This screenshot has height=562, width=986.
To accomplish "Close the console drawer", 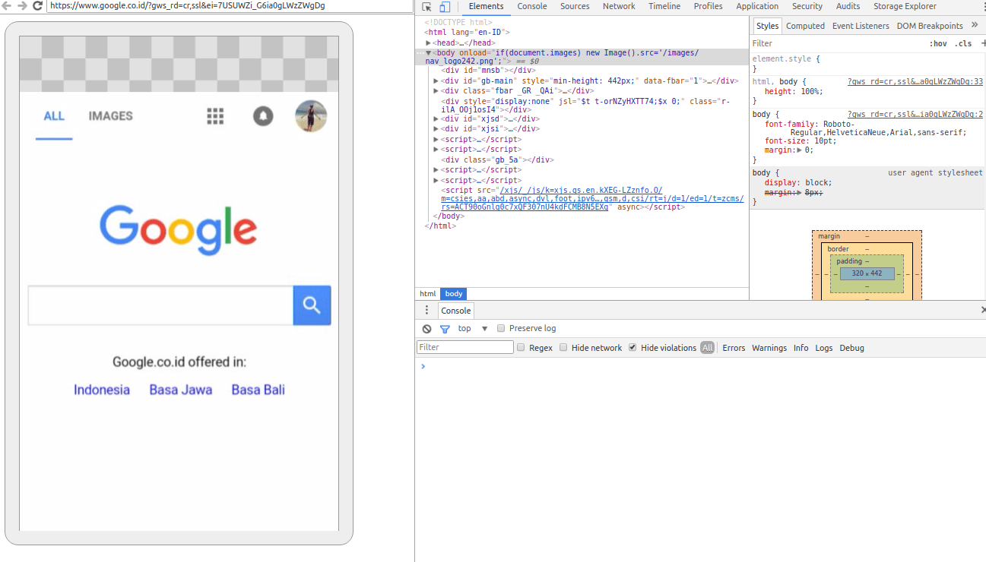I will tap(983, 310).
